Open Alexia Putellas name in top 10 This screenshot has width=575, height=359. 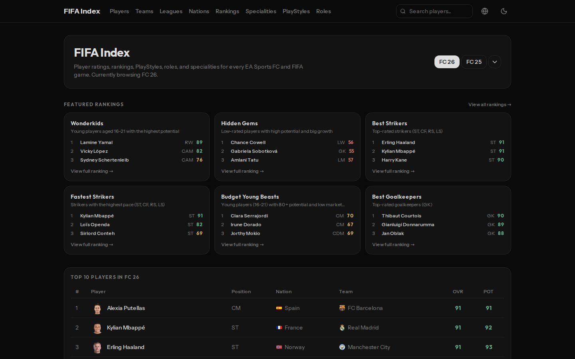pos(126,308)
